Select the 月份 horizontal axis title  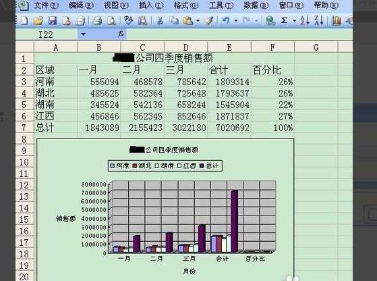190,272
